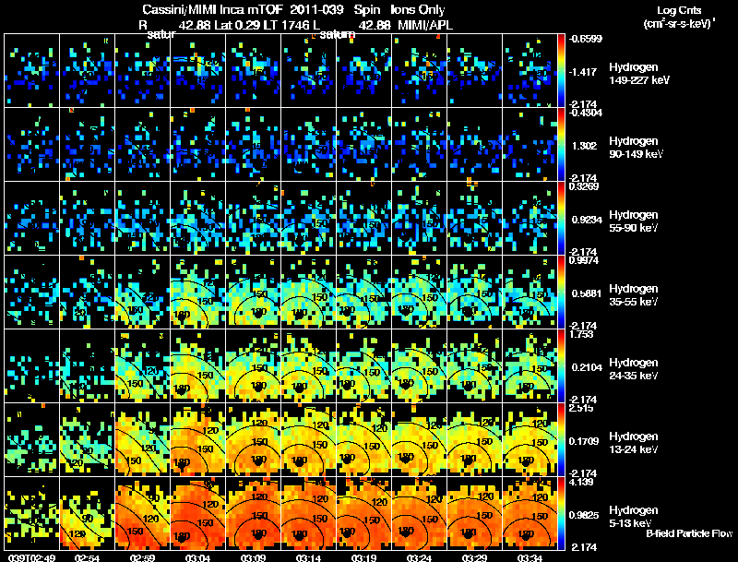Click the 'Hydrogen 35-55 keV' row label
This screenshot has width=738, height=562.
[x=634, y=295]
